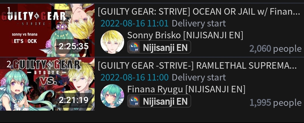Select the Nijisanji EN tag for Sonny's stream
Image resolution: width=304 pixels, height=123 pixels.
tap(159, 47)
